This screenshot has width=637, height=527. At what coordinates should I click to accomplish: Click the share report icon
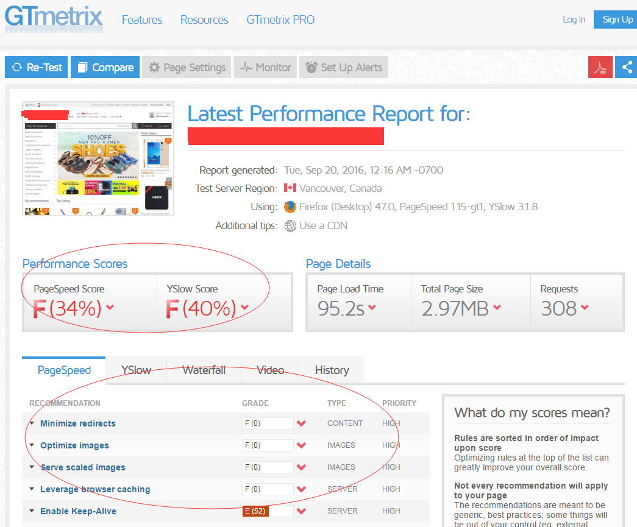(627, 67)
